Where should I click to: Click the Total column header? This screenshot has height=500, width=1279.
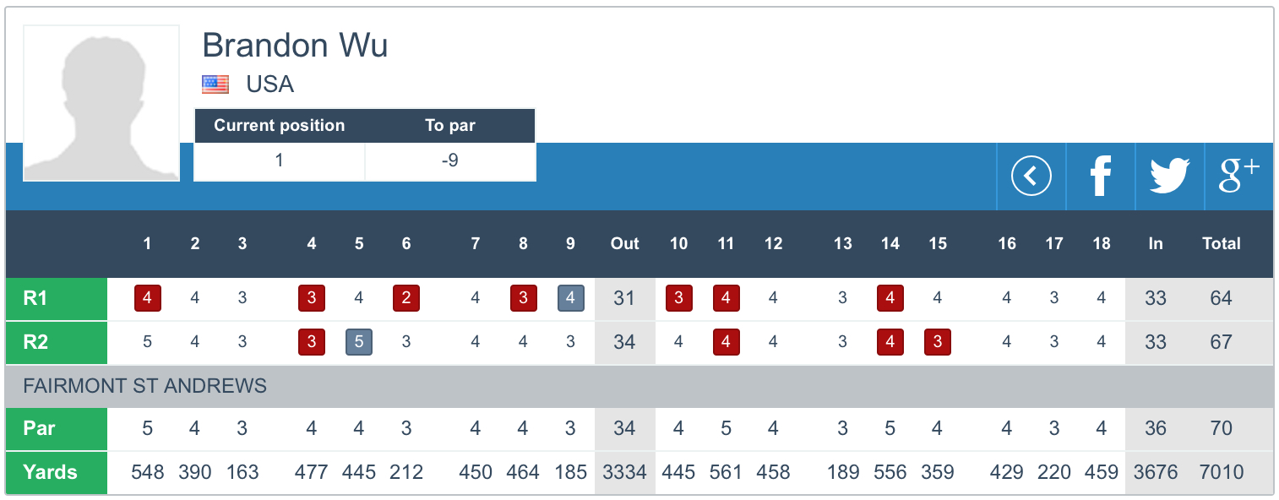pyautogui.click(x=1221, y=243)
